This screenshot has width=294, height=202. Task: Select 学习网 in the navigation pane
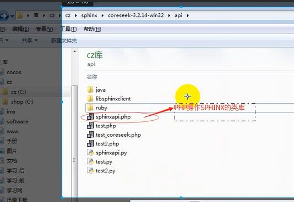[x=14, y=190]
